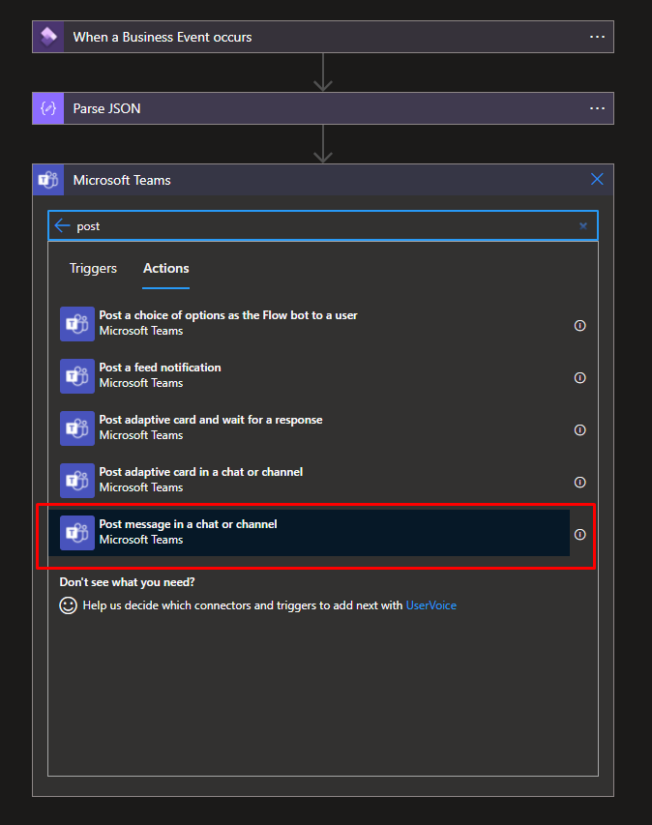Open info for adaptive card wait for response

click(x=580, y=430)
